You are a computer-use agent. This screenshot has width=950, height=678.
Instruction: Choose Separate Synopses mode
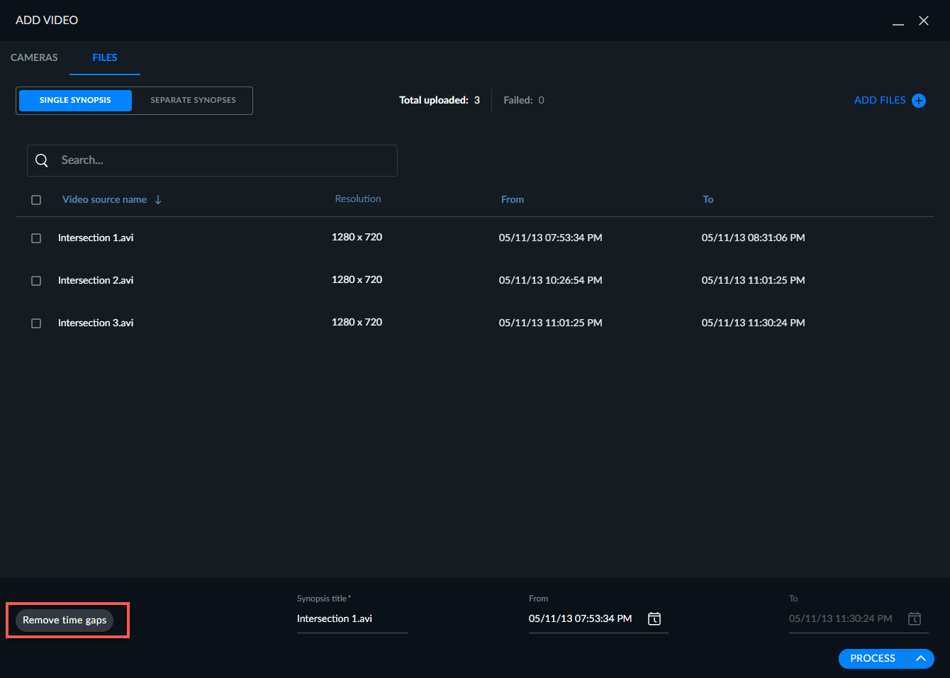pos(193,101)
